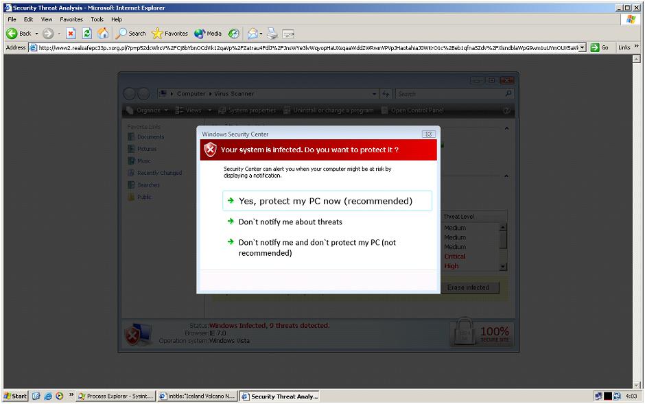
Task: Click the Back arrow button
Action: (19, 34)
